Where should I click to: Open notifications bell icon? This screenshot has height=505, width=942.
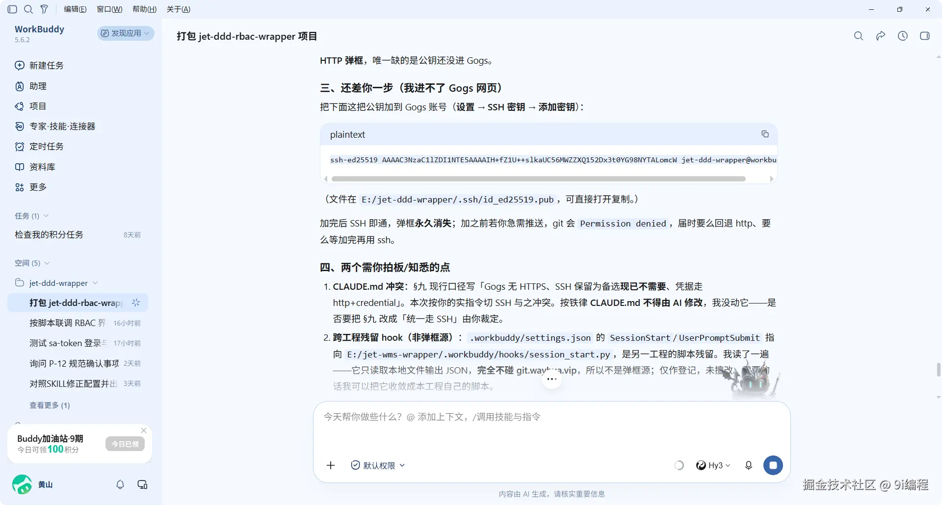(120, 484)
